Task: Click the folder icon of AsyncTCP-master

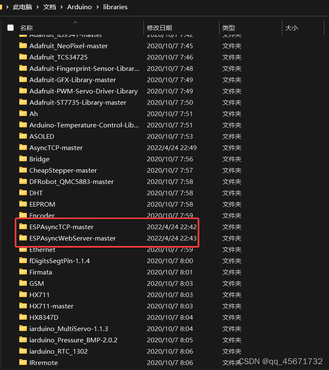Action: tap(23, 147)
